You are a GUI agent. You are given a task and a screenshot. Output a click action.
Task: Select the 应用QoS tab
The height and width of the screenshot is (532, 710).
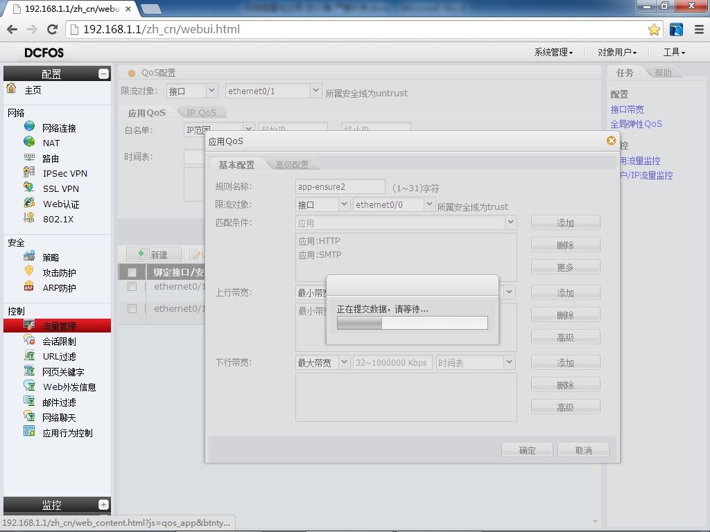point(147,112)
